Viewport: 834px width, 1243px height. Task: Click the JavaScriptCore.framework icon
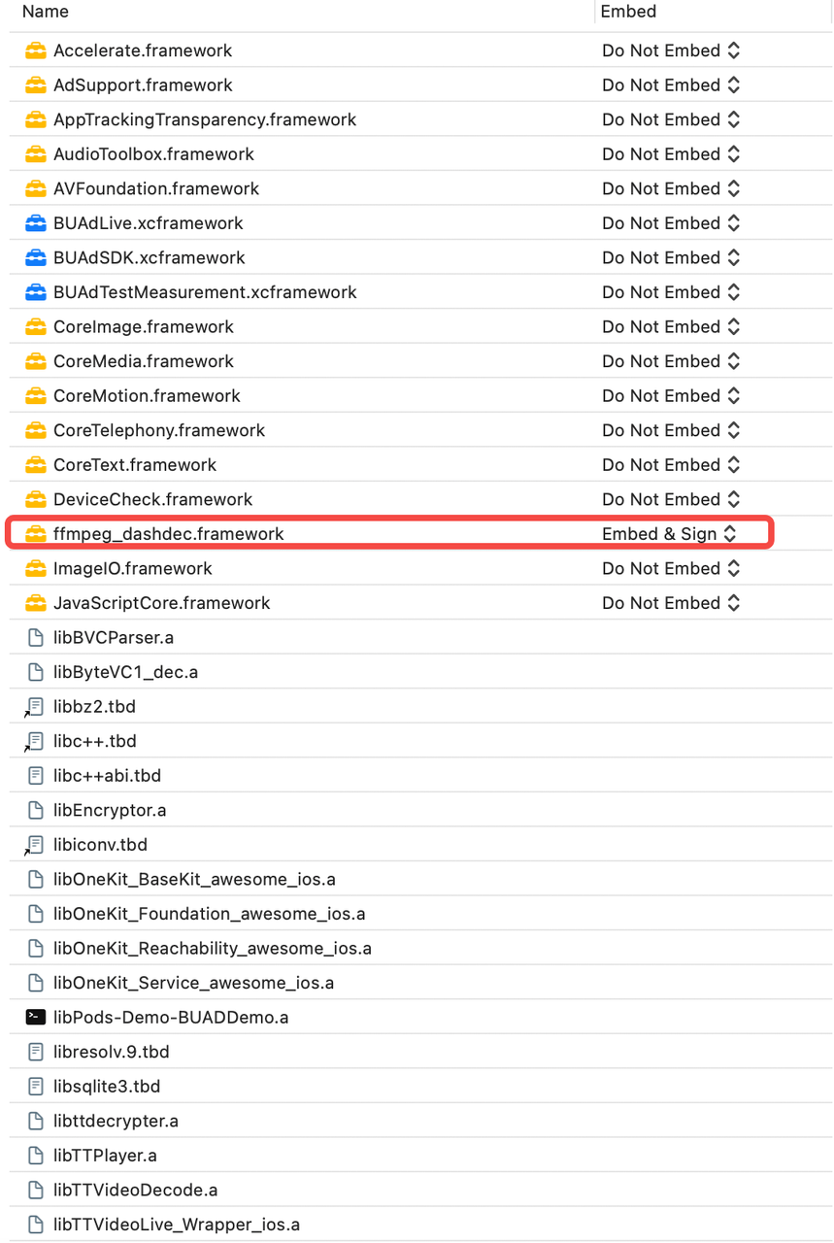pos(36,603)
